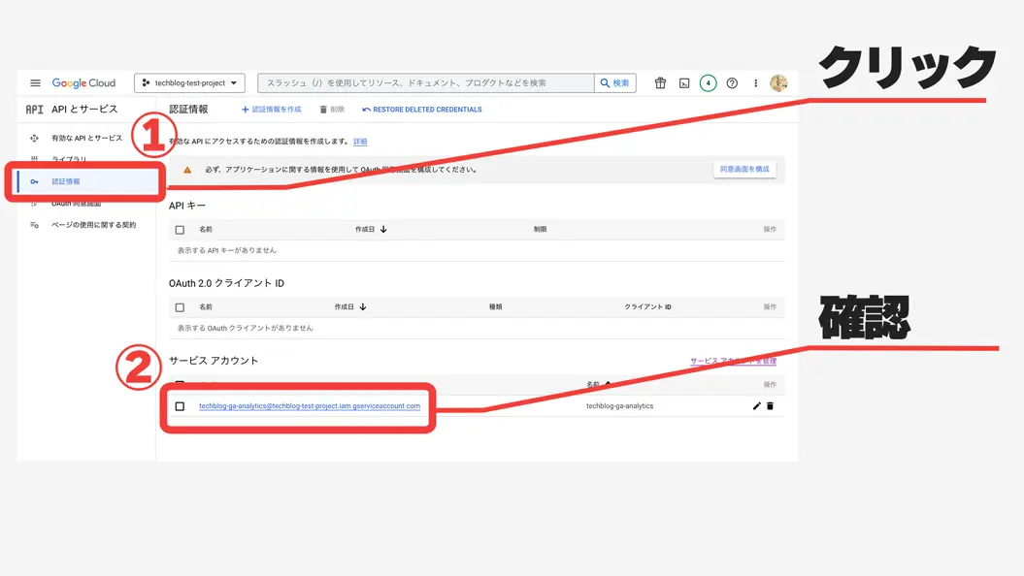
Task: Click the 表示する API キーがありません message
Action: point(226,250)
